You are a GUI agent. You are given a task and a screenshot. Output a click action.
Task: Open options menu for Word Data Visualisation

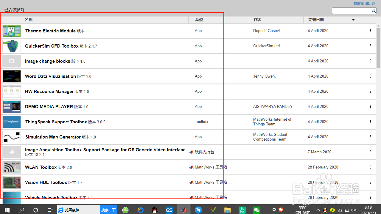(x=371, y=76)
